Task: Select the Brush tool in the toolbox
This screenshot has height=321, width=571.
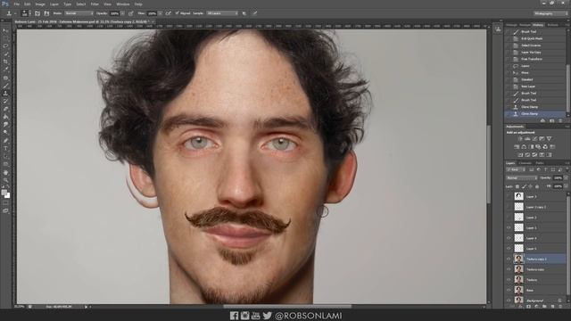Action: click(5, 86)
